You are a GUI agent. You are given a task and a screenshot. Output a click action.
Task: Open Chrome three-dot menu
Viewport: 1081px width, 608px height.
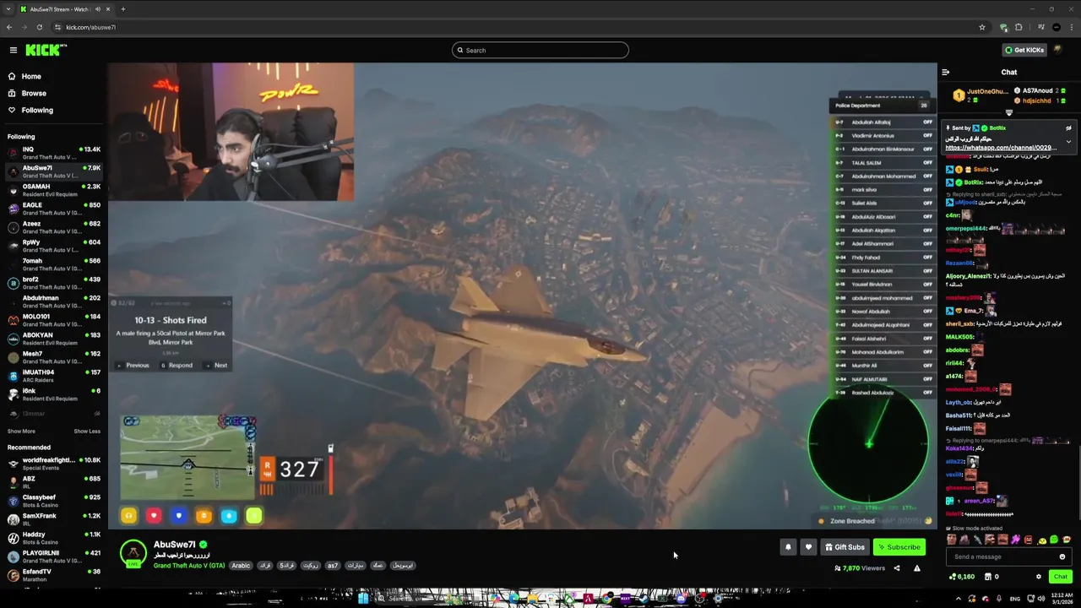pos(1071,27)
